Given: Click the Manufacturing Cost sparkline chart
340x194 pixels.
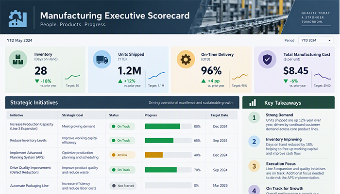Looking at the screenshot, I should pyautogui.click(x=323, y=77).
